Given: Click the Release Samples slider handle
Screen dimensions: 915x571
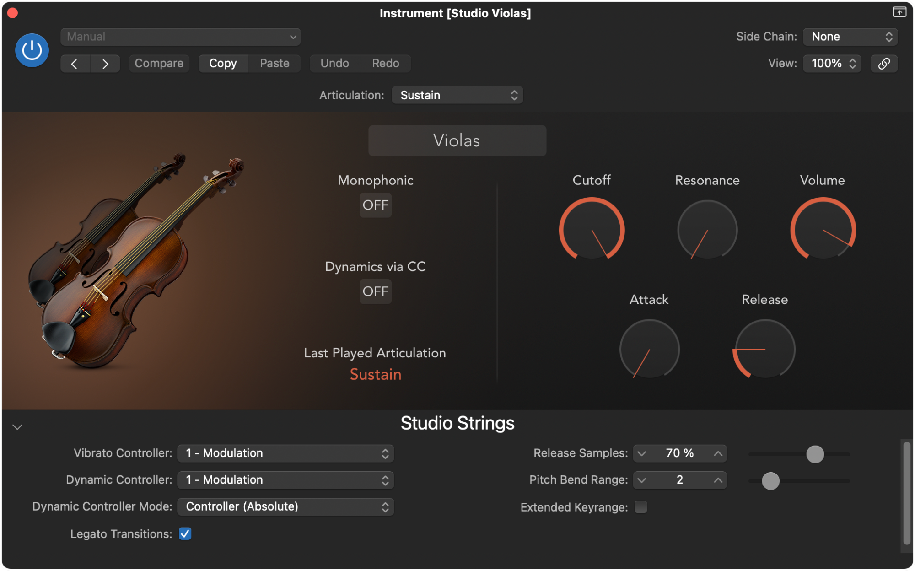Looking at the screenshot, I should 815,454.
